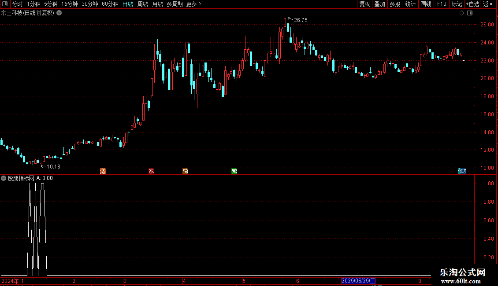Expand the 更多 more periods menu
Image resolution: width=498 pixels, height=286 pixels.
point(194,4)
